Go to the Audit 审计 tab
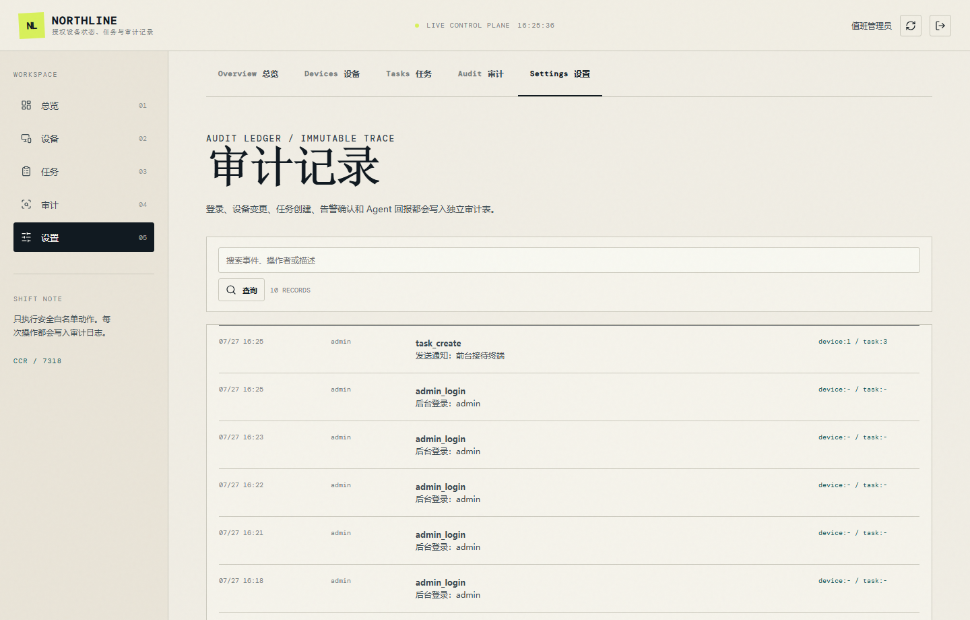This screenshot has height=620, width=970. point(481,74)
